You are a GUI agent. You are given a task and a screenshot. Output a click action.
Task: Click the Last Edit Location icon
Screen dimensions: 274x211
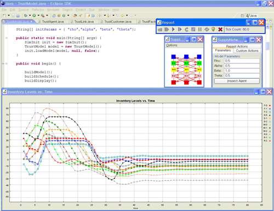click(x=118, y=15)
